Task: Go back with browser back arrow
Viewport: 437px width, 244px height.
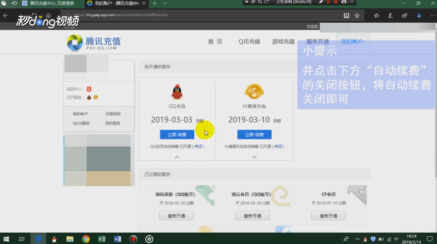Action: point(6,16)
